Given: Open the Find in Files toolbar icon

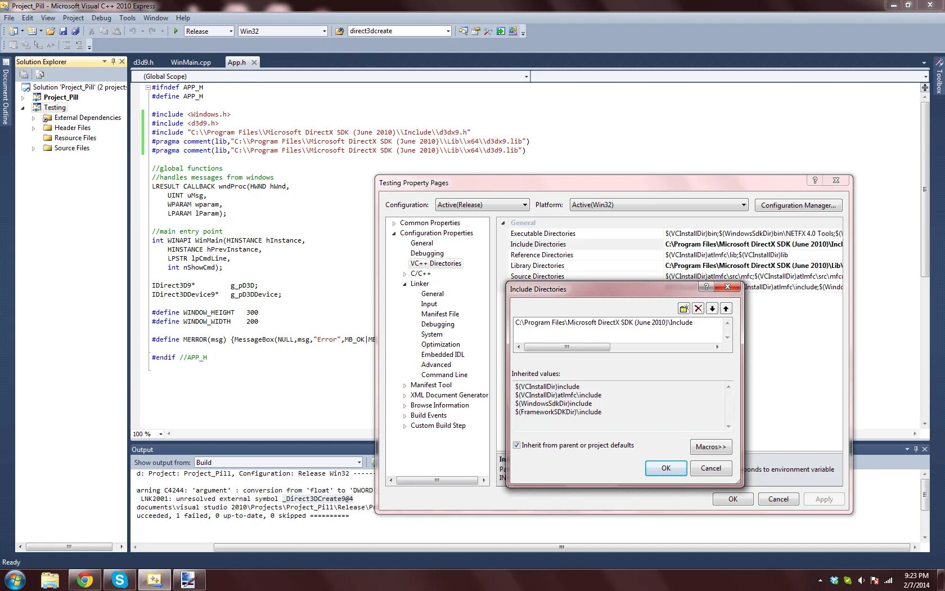Looking at the screenshot, I should pos(339,31).
